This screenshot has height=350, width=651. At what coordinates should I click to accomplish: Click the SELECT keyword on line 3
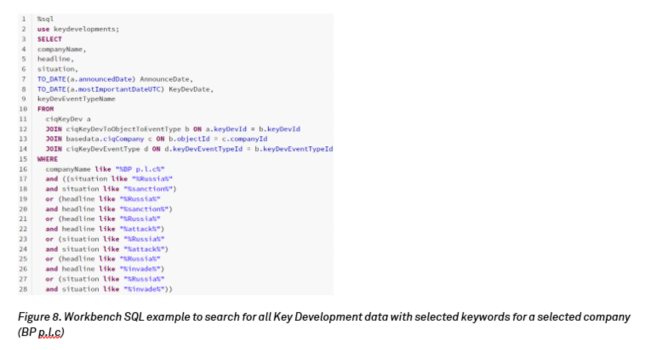click(49, 39)
